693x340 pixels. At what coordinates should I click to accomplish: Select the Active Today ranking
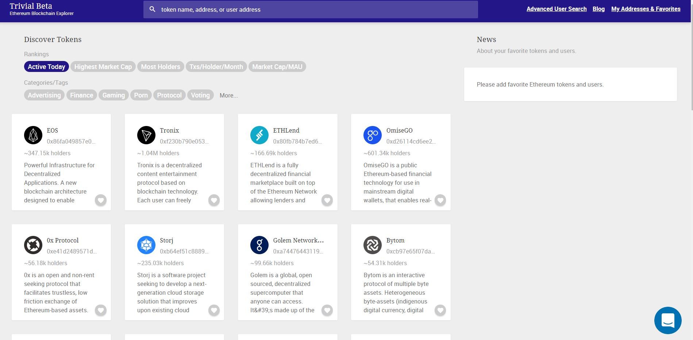click(46, 66)
